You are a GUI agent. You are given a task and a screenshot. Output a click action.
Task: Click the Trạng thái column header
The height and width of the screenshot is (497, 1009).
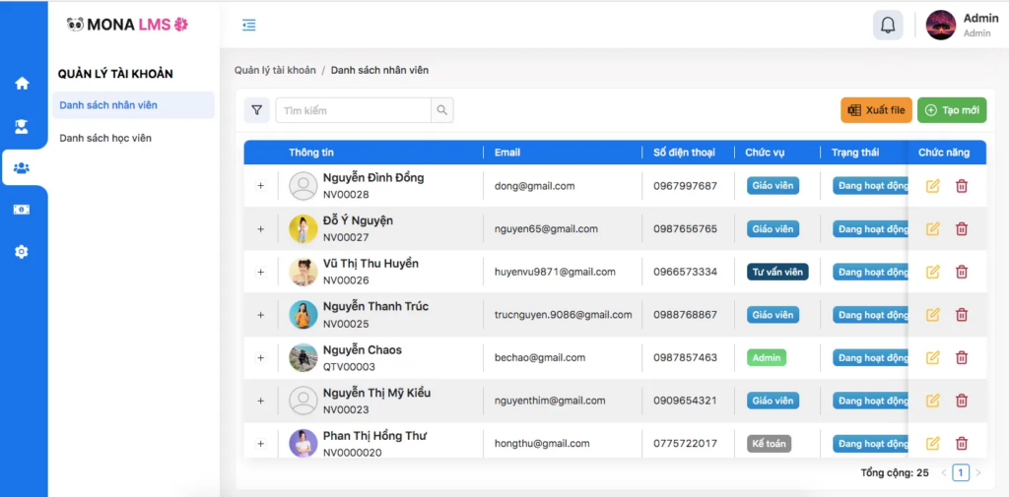coord(855,153)
